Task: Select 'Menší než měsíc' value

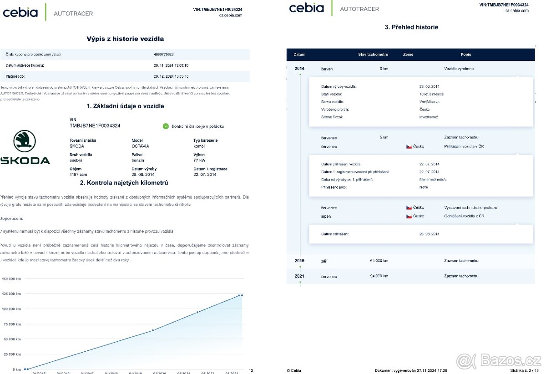Action: pos(433,180)
